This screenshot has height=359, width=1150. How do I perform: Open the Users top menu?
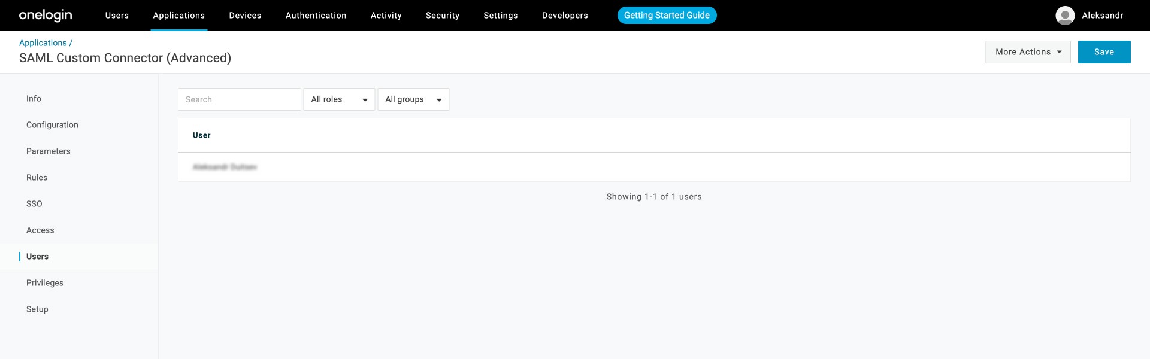pyautogui.click(x=117, y=16)
